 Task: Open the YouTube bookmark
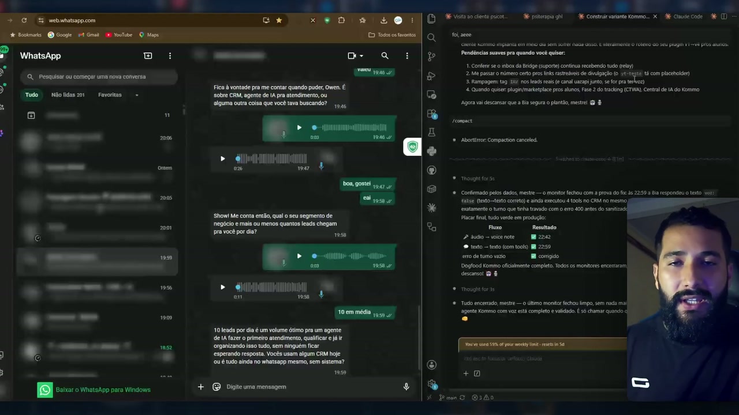coord(118,35)
